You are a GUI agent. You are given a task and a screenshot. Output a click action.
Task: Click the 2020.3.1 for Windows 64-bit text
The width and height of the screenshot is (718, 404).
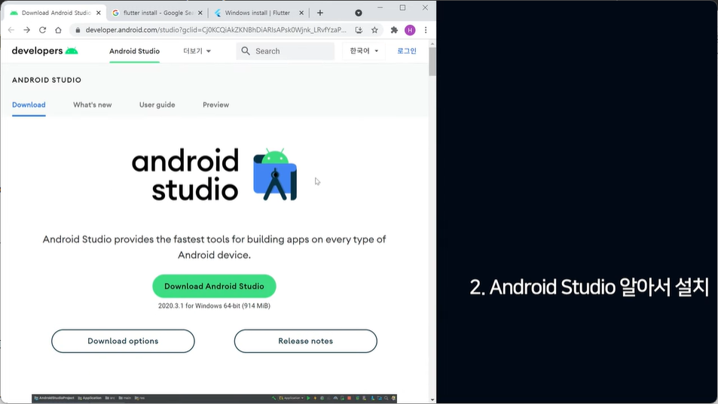[x=214, y=305]
